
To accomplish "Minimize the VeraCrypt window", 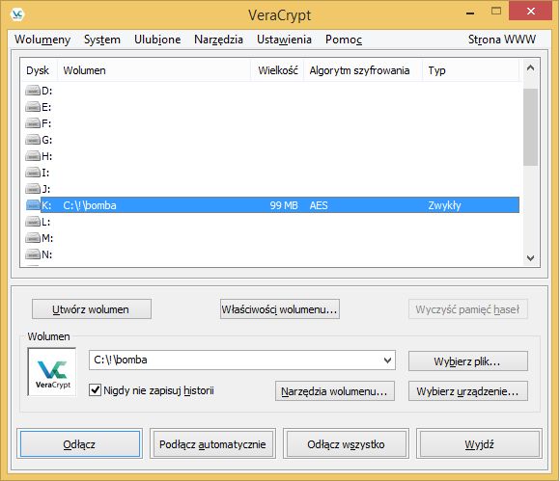I will (470, 12).
